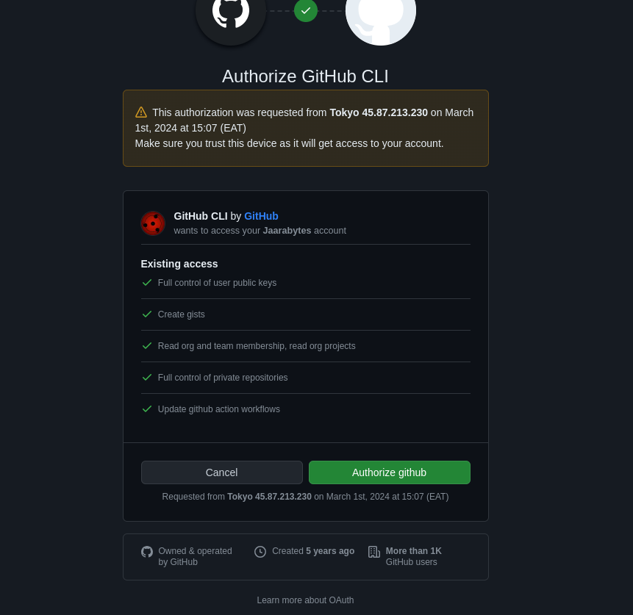Open Learn more about OAuth link
633x615 pixels.
point(305,600)
